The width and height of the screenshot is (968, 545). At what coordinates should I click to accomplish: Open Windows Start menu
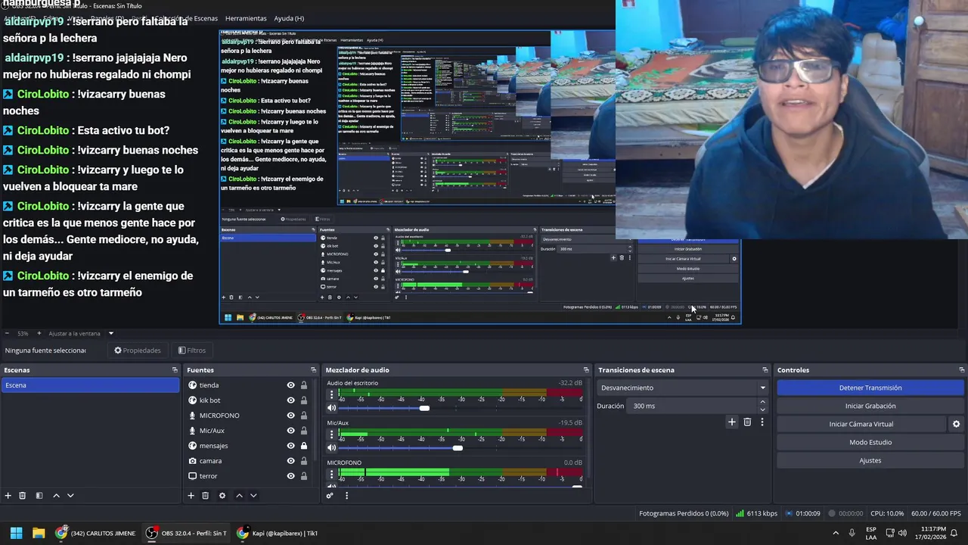pos(16,533)
